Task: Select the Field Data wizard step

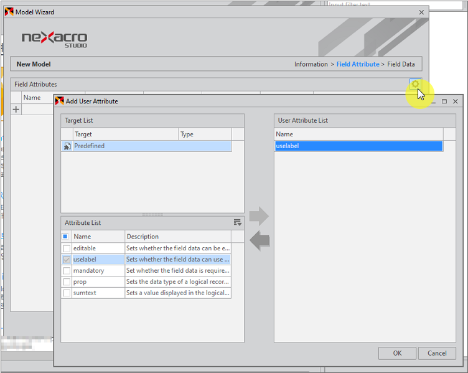Action: click(401, 64)
